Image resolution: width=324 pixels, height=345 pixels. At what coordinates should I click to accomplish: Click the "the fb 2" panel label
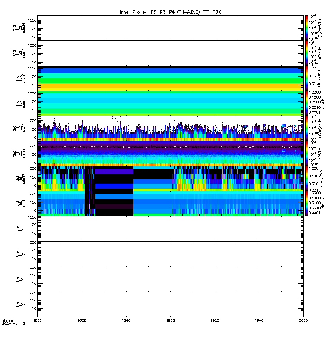pos(21,304)
